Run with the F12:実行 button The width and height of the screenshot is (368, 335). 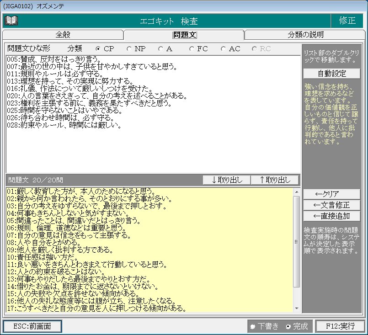click(340, 326)
